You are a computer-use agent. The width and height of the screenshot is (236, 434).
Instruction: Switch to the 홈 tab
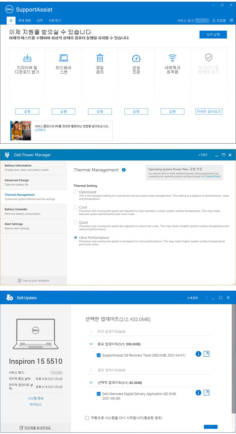pos(11,21)
